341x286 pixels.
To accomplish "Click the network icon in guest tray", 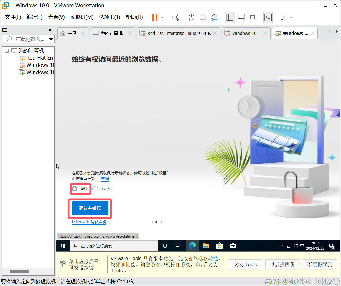I will 289,246.
